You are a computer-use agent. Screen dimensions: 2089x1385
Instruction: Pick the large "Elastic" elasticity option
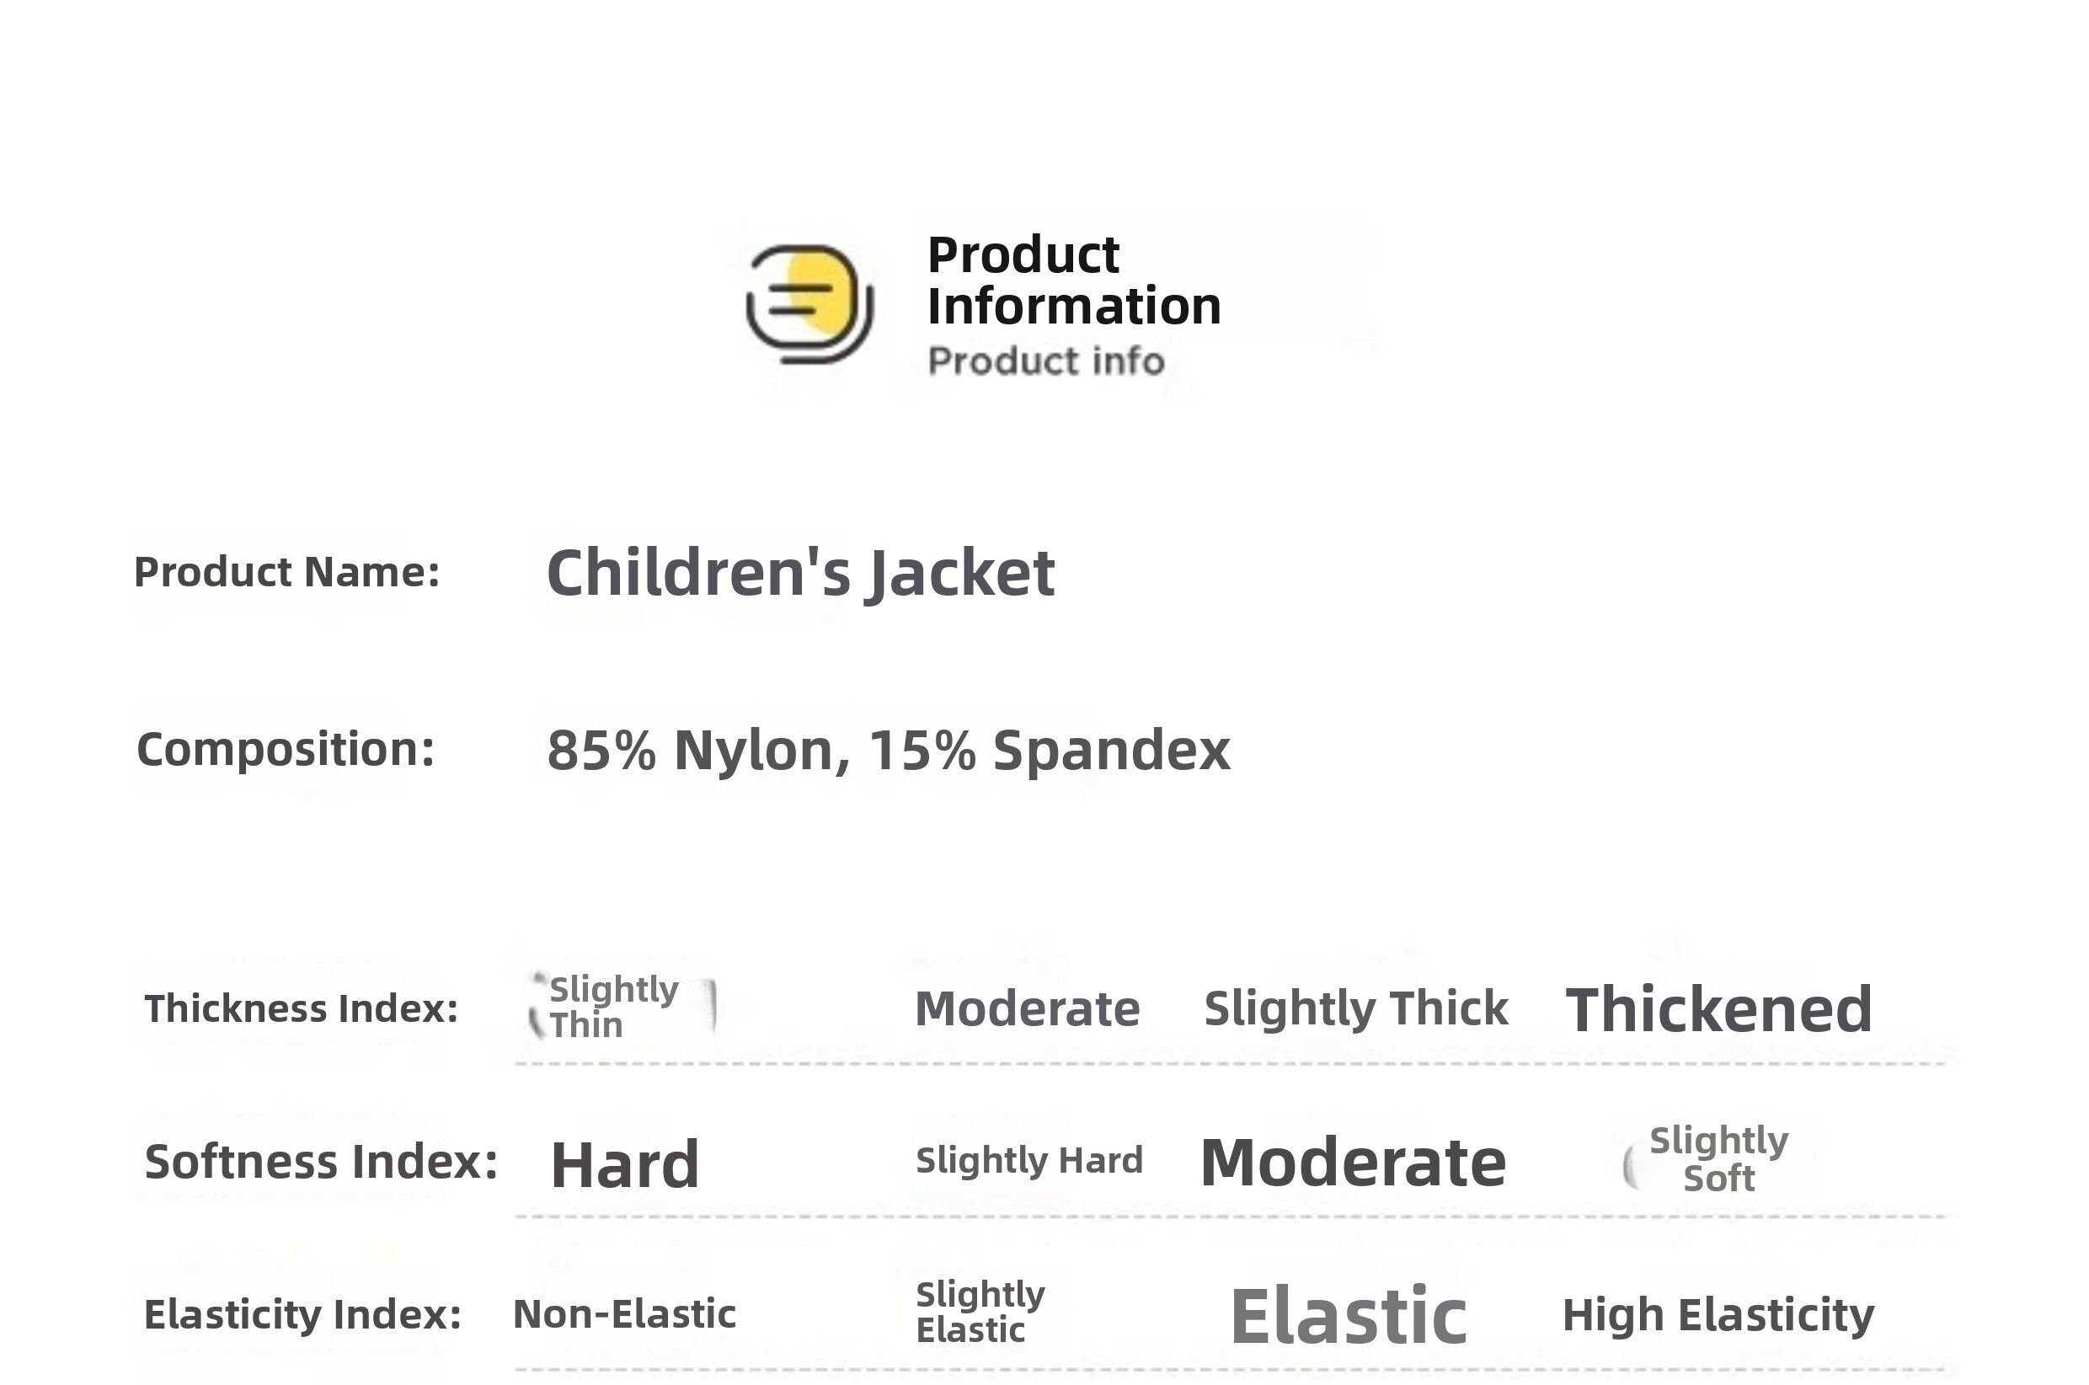[1348, 1316]
